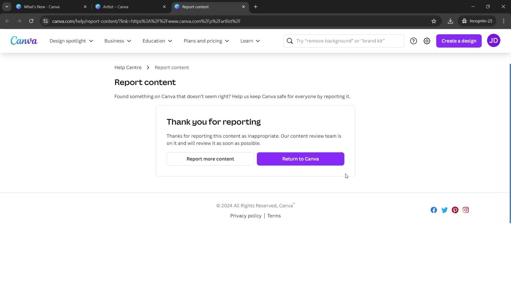511x287 pixels.
Task: Select the Learn navigation menu item
Action: pos(250,41)
